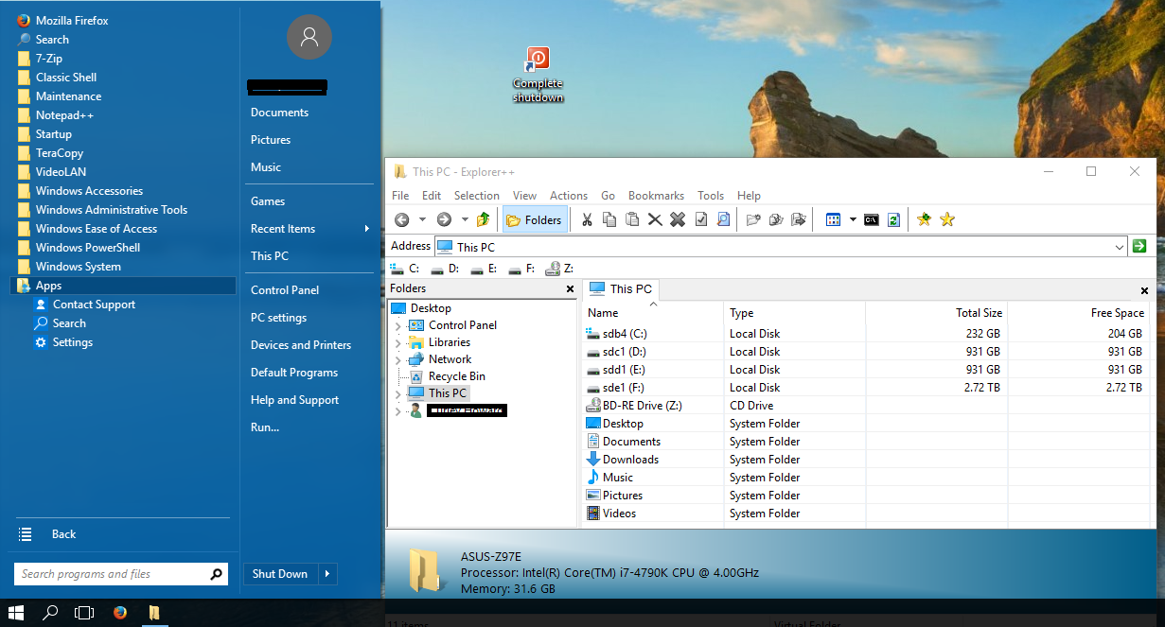Image resolution: width=1165 pixels, height=627 pixels.
Task: Create a New Folder via toolbar icon
Action: click(x=753, y=219)
